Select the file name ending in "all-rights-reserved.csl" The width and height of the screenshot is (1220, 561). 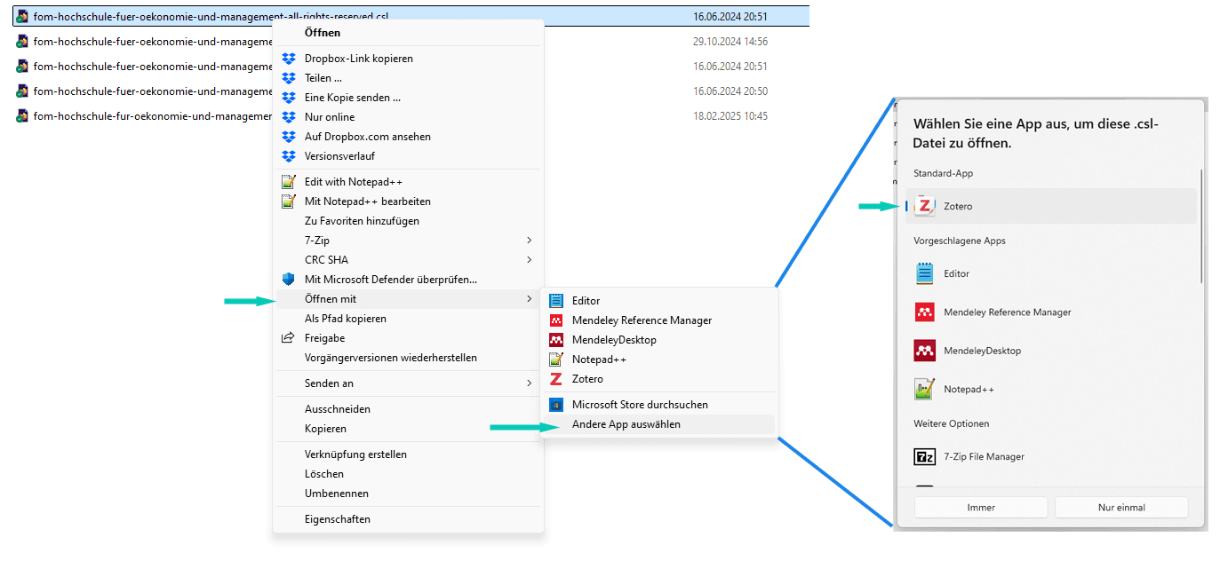coord(211,17)
